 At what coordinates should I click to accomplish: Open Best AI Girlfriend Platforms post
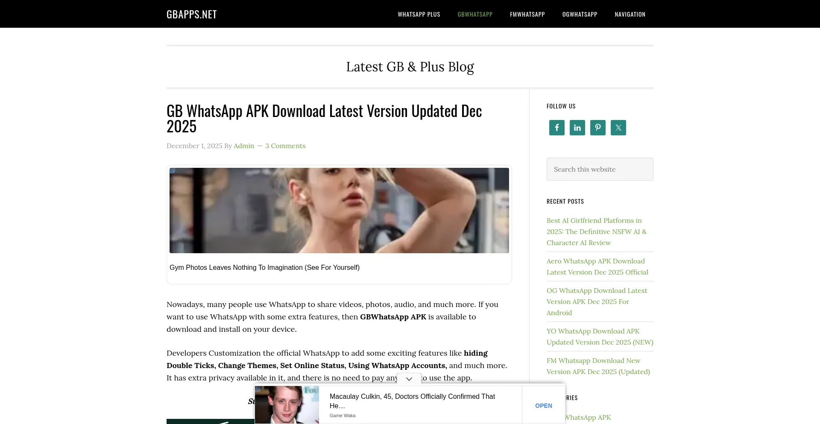[596, 231]
